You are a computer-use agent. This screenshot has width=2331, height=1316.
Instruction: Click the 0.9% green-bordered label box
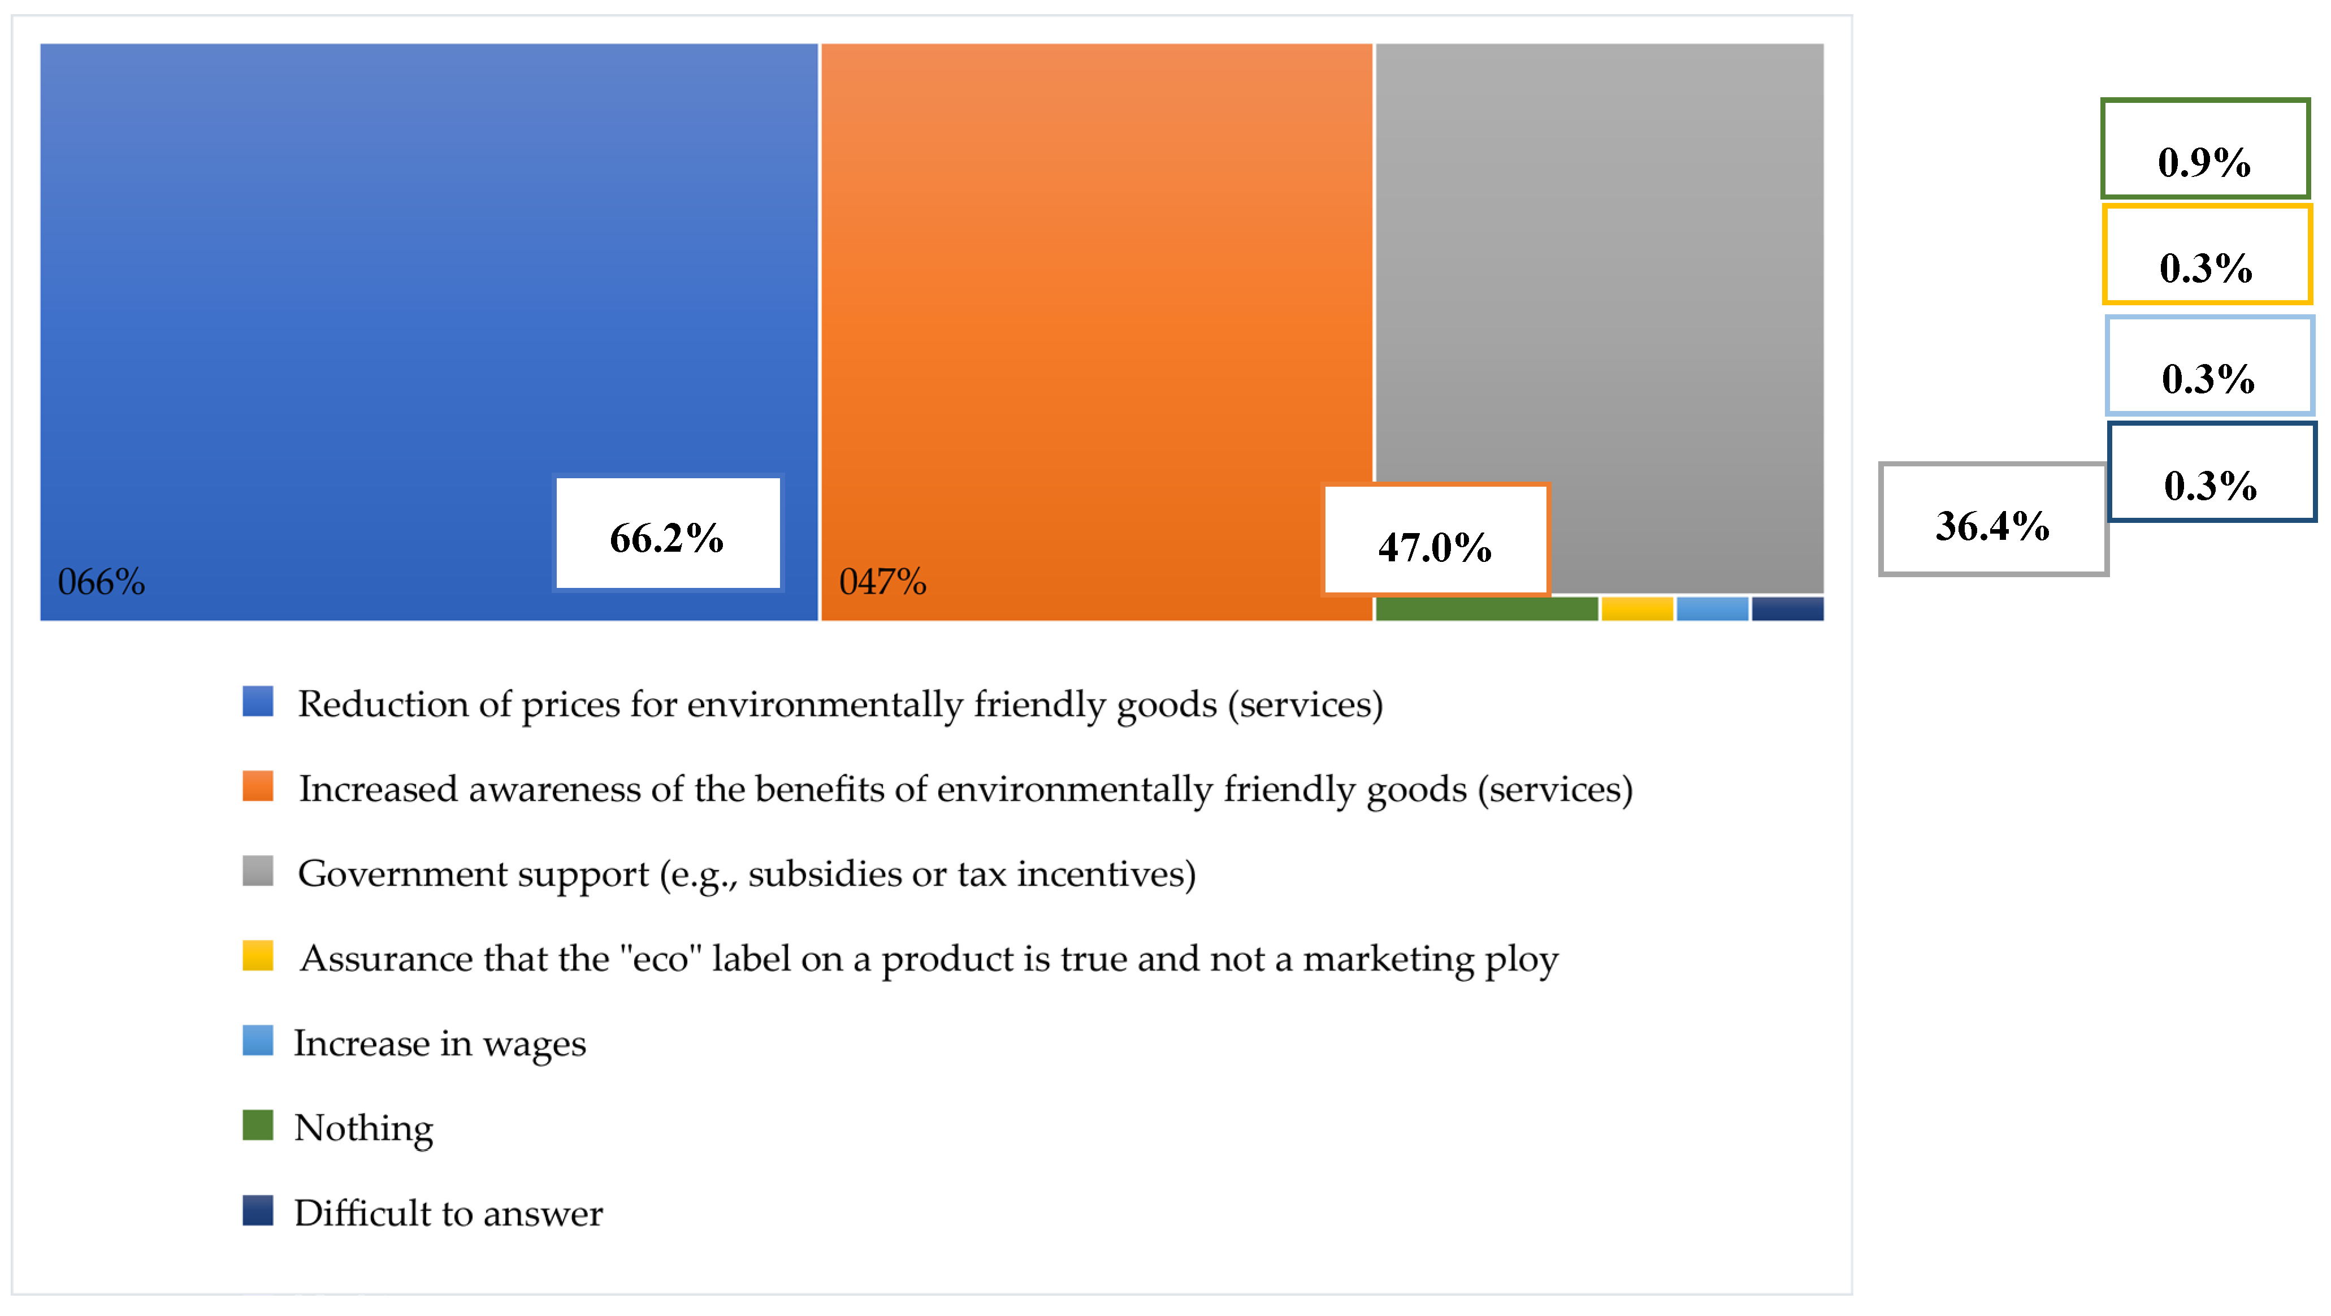pyautogui.click(x=2204, y=149)
